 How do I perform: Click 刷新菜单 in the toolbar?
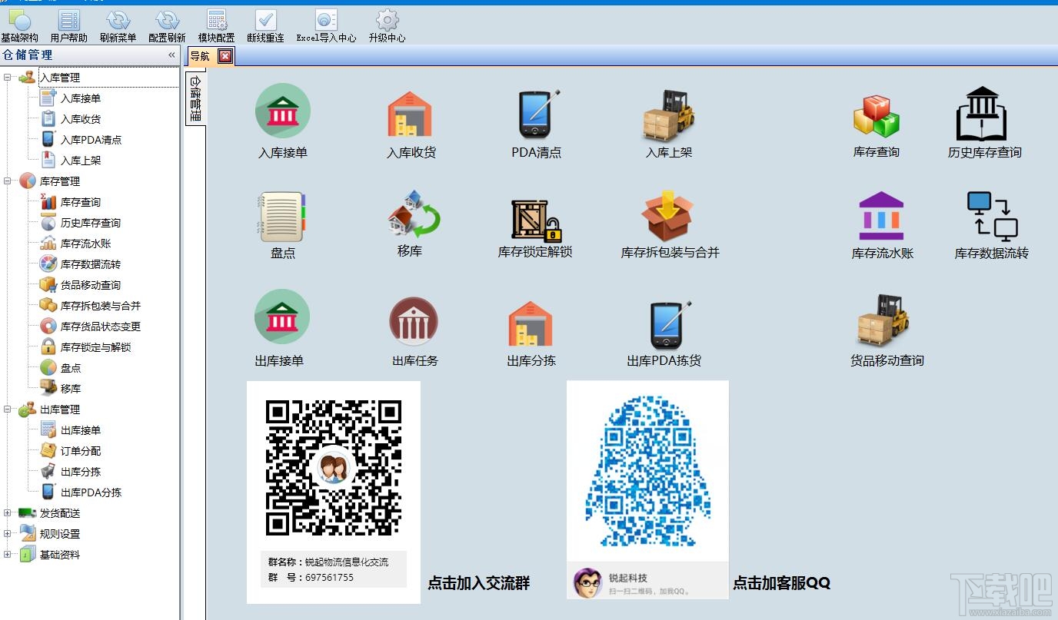pos(118,27)
